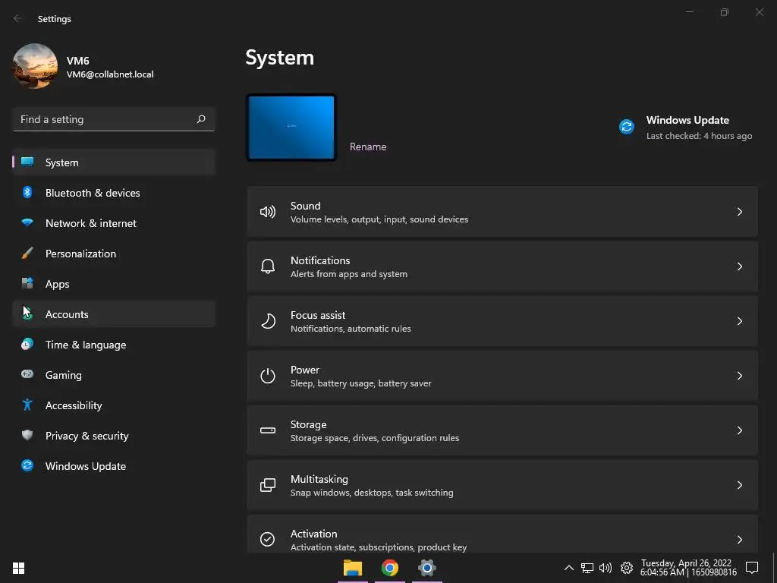Click the Sound speaker icon
777x583 pixels.
[x=268, y=213]
